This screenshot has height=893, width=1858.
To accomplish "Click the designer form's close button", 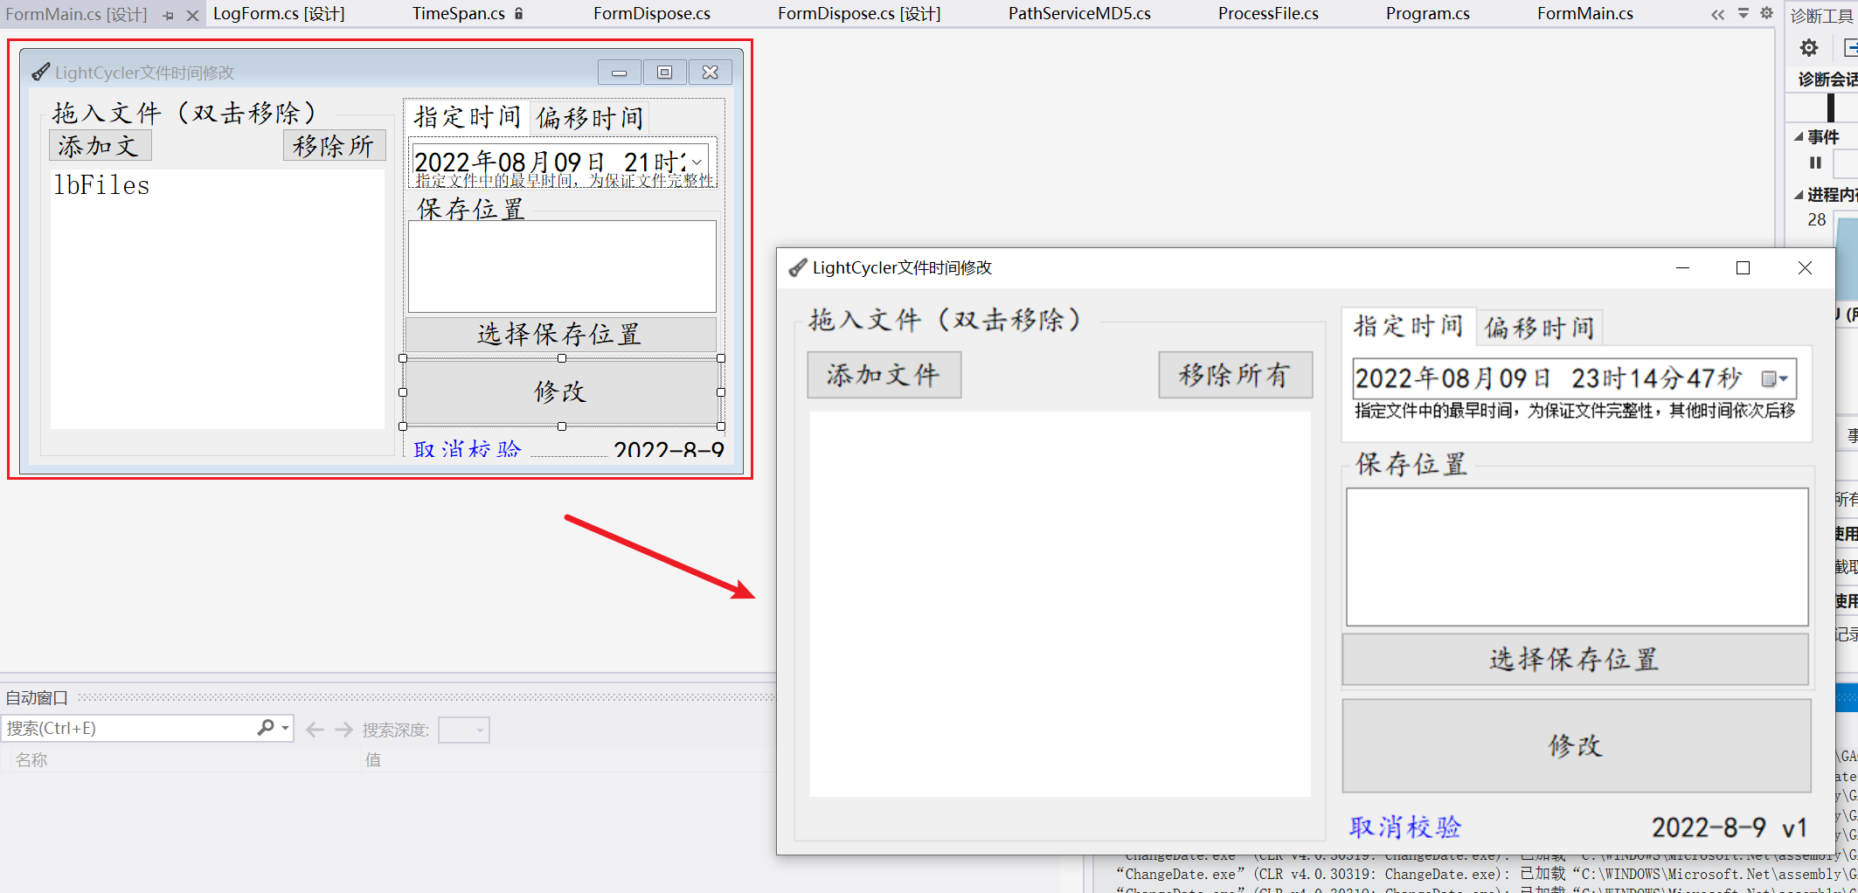I will (x=711, y=73).
